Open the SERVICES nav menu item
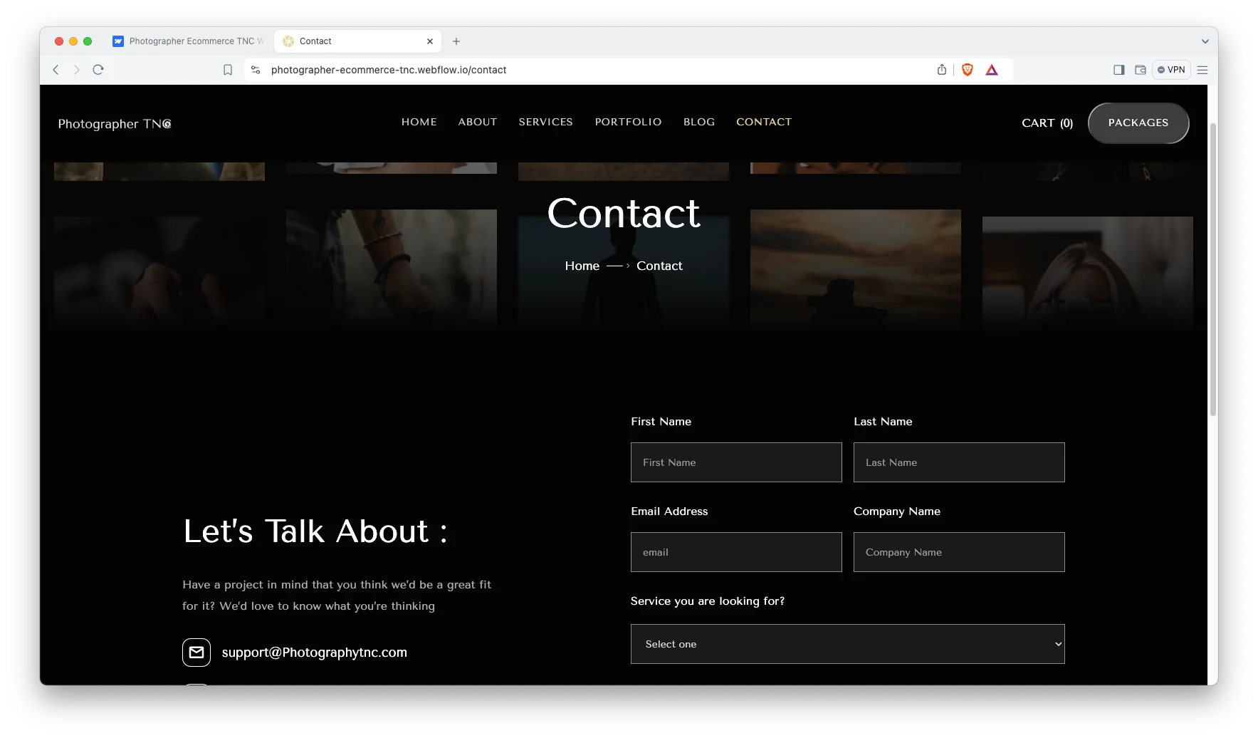 point(545,122)
